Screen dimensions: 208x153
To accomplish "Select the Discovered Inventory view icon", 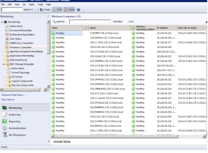I will [x=7, y=30].
